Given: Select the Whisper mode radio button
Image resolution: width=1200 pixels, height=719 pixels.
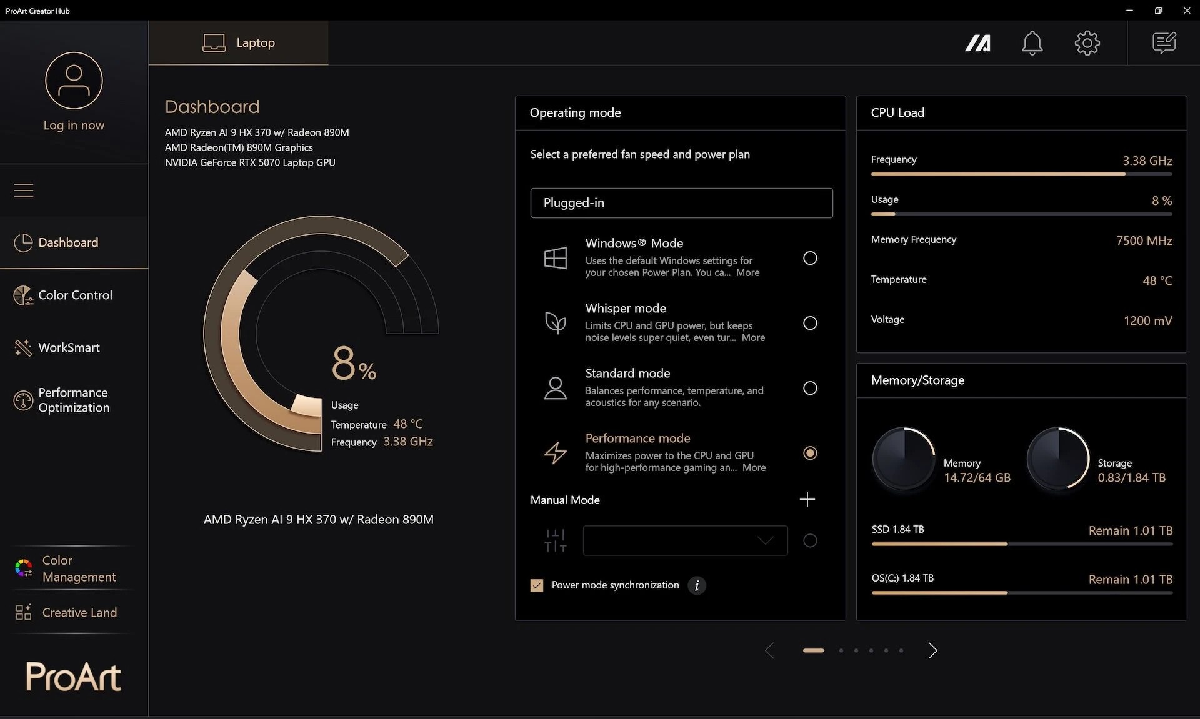Looking at the screenshot, I should [x=809, y=323].
